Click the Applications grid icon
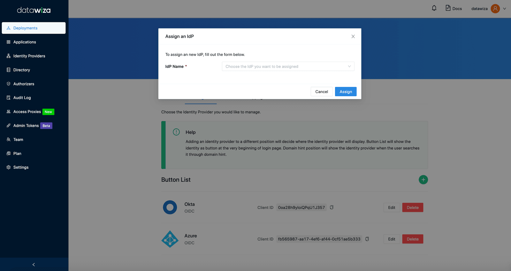511x271 pixels. [x=9, y=42]
